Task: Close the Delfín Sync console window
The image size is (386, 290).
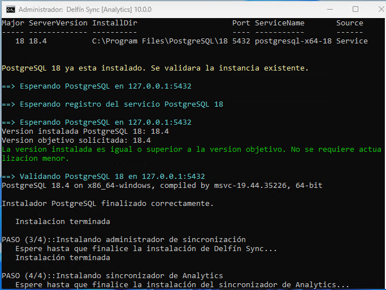Action: (x=381, y=10)
